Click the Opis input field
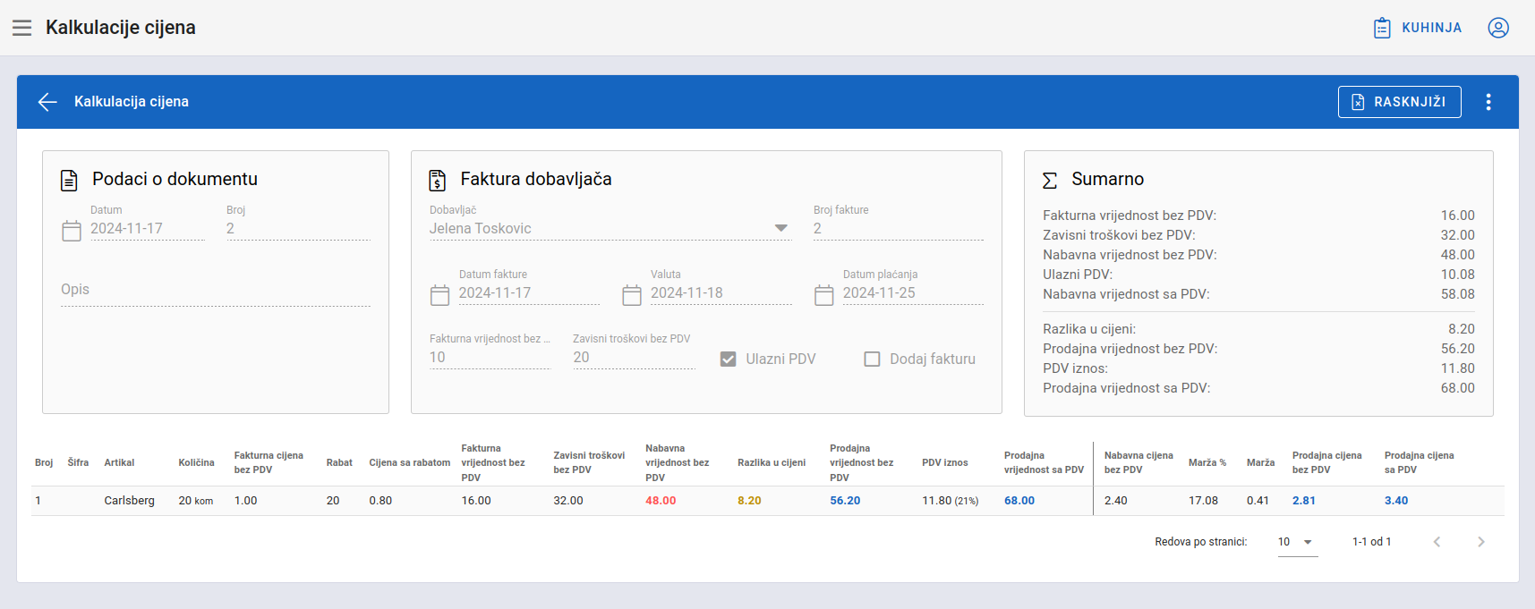The width and height of the screenshot is (1535, 609). [216, 290]
